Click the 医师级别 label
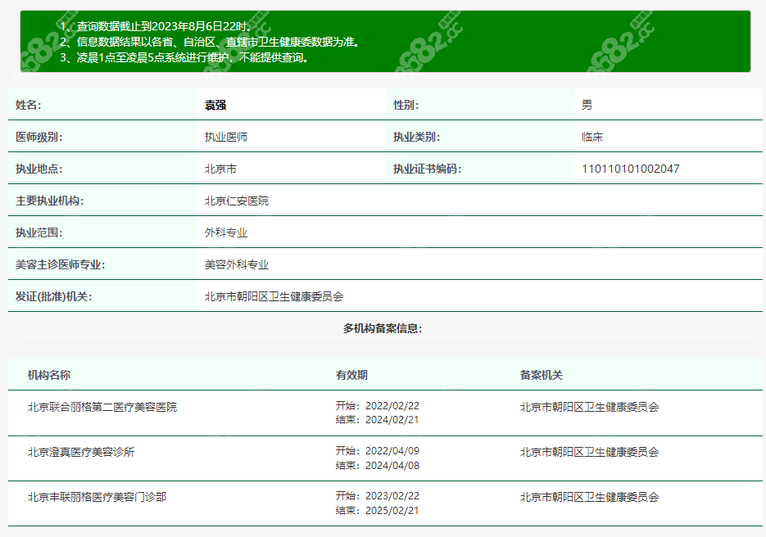 (x=39, y=138)
